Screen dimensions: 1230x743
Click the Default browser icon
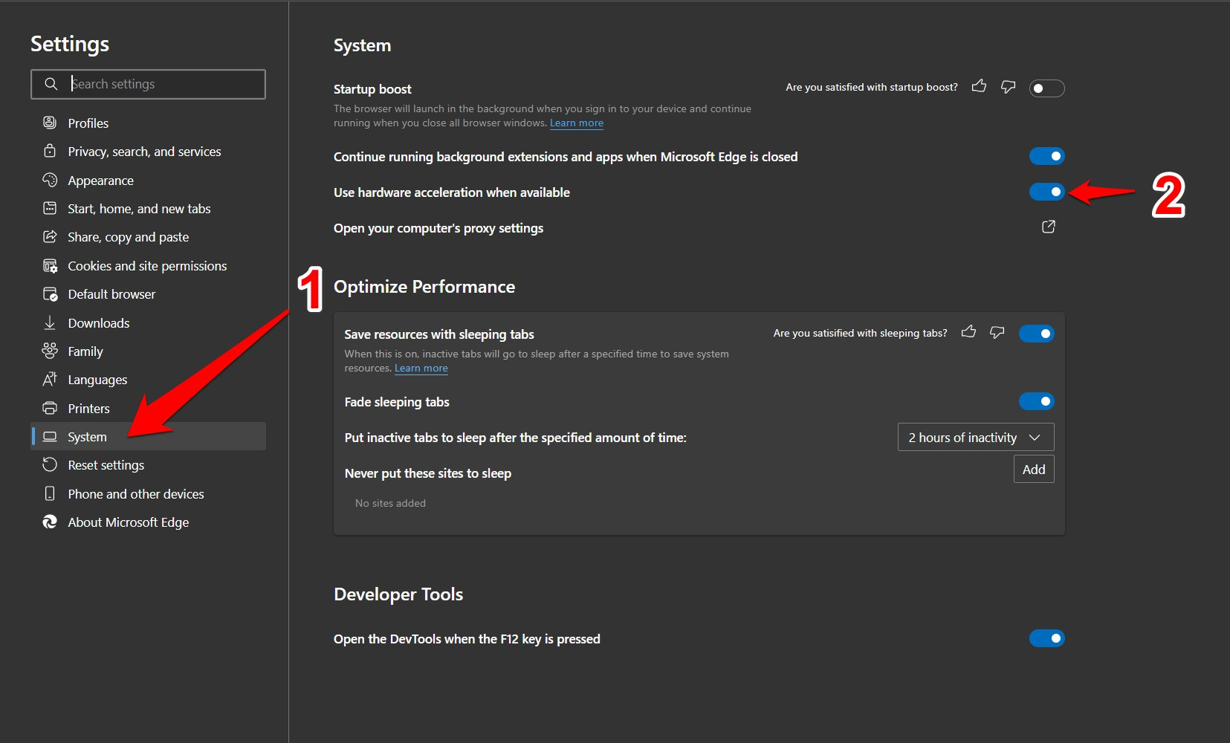(x=50, y=293)
